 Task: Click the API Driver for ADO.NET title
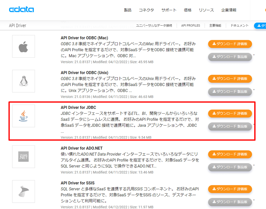point(82,148)
